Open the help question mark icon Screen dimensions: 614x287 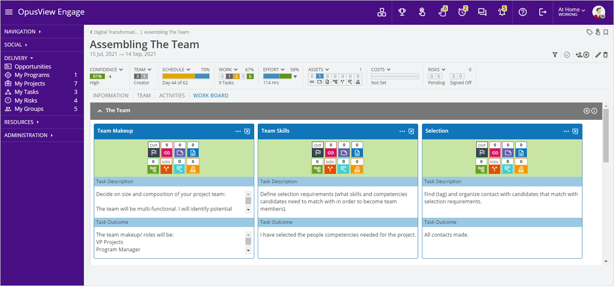[523, 12]
